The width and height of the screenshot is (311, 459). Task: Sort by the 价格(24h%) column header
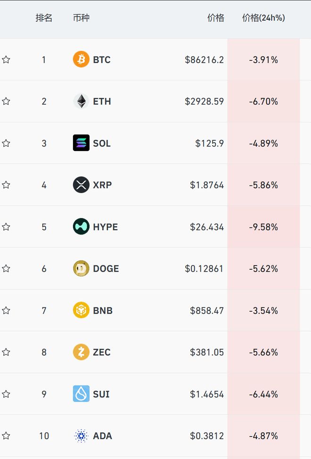[263, 18]
